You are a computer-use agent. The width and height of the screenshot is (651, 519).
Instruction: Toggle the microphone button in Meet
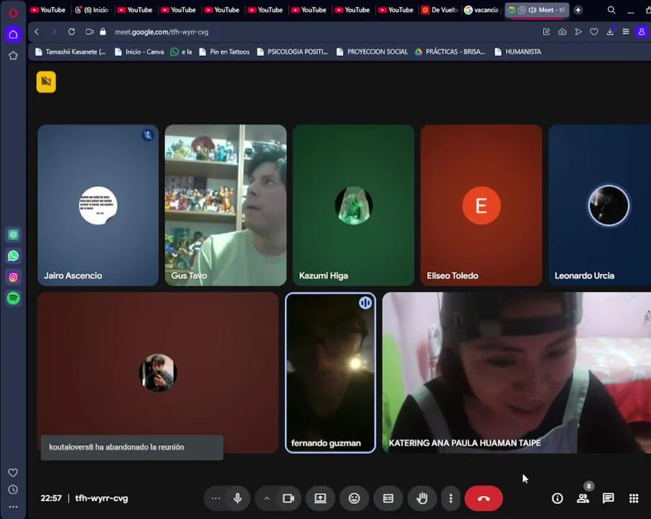click(237, 498)
